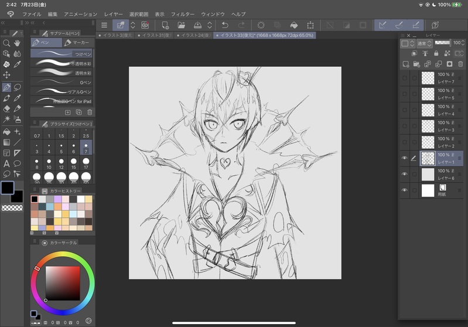The width and height of the screenshot is (468, 327).
Task: Hide layer レイヤー1 using its eye icon
Action: coord(404,158)
